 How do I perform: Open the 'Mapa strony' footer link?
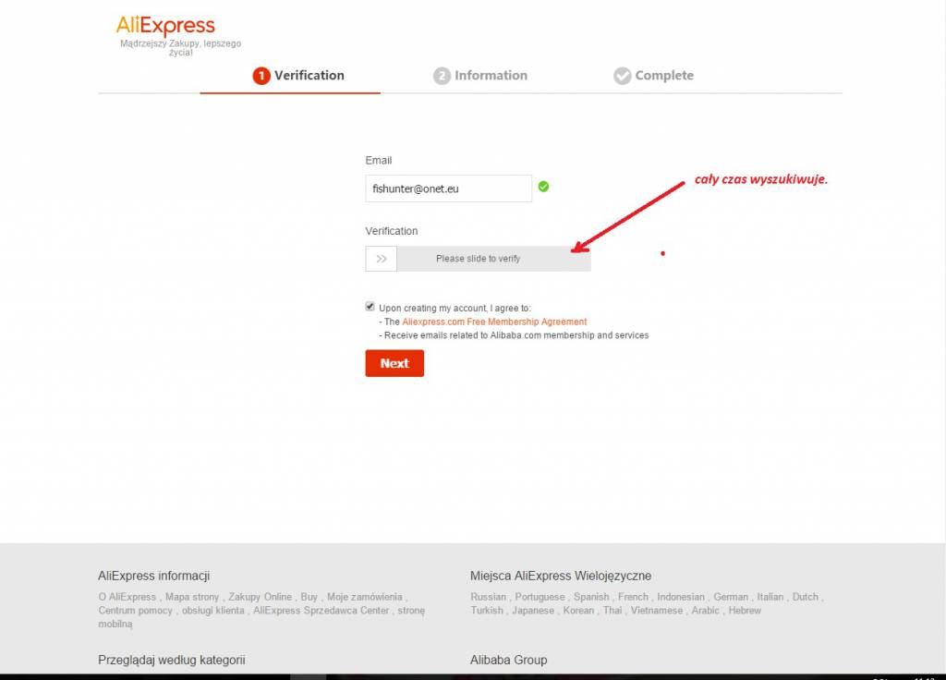(192, 597)
